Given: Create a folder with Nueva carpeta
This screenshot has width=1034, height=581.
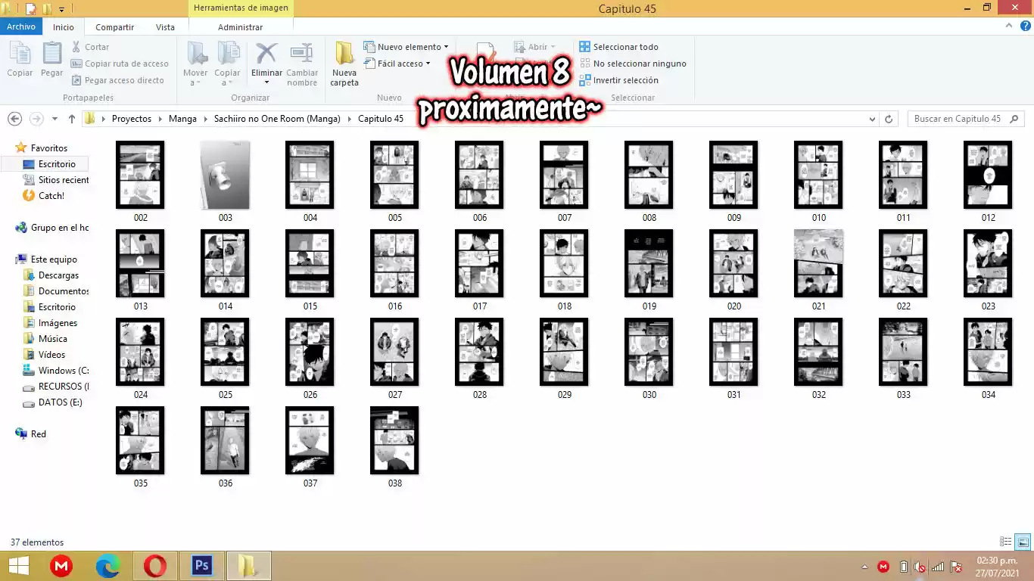Looking at the screenshot, I should 344,64.
